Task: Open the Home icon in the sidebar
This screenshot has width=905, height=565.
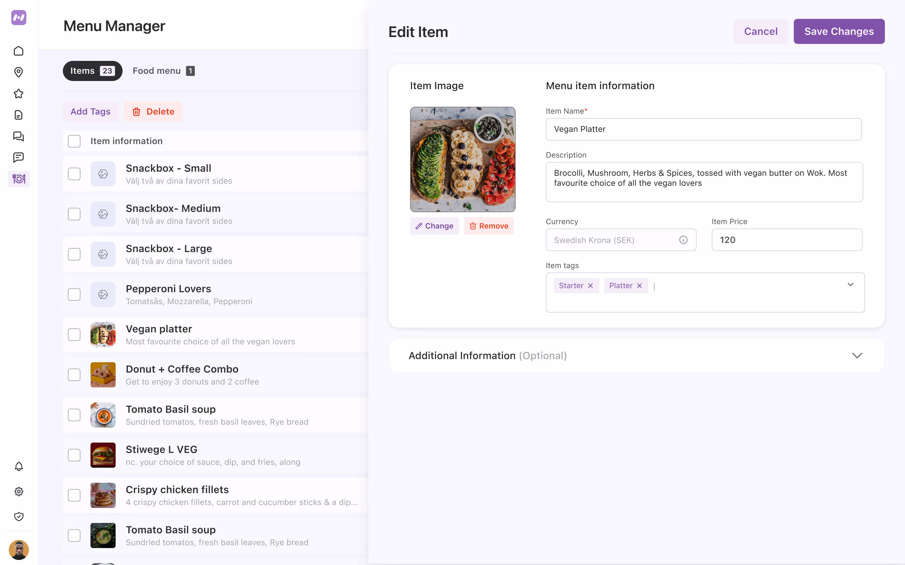Action: [x=19, y=51]
